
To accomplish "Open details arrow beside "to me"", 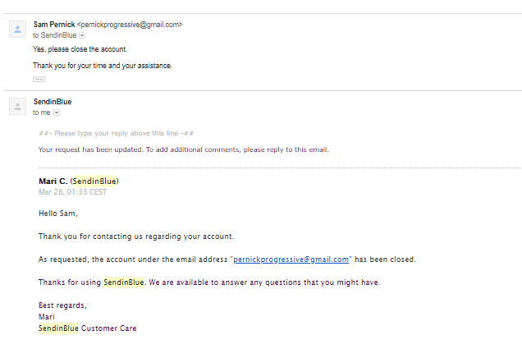I will coord(57,113).
